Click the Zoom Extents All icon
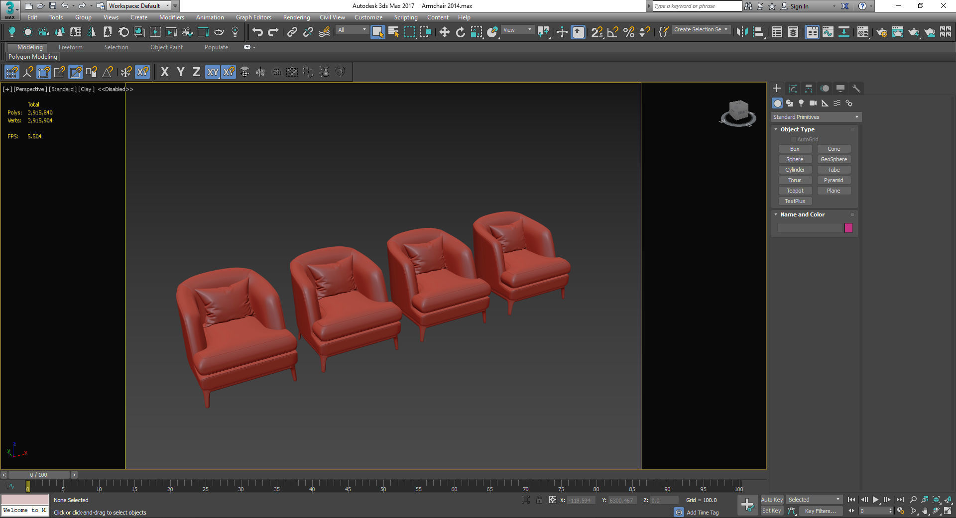Viewport: 956px width, 518px height. click(949, 500)
